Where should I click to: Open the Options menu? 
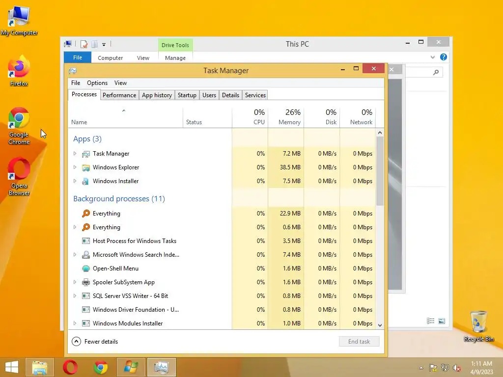click(97, 83)
